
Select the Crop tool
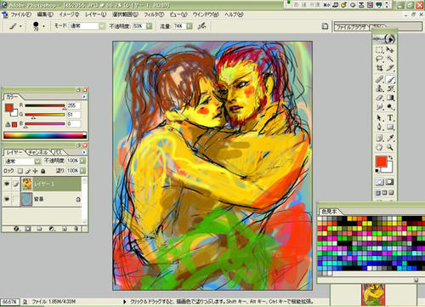379,68
